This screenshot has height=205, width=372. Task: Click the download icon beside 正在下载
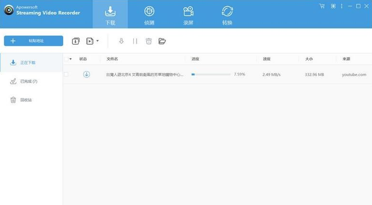[x=13, y=62]
